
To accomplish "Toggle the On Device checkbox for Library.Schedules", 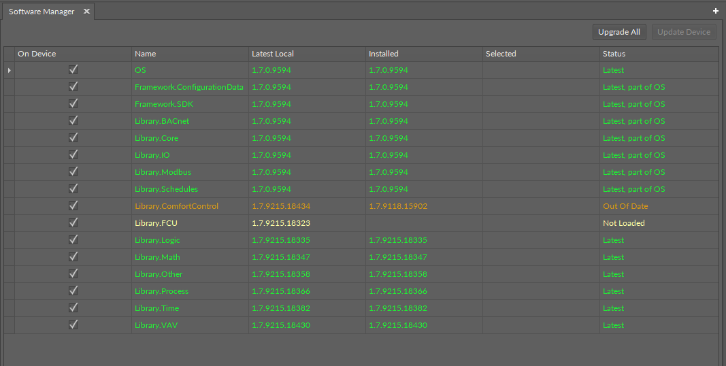I will [73, 188].
